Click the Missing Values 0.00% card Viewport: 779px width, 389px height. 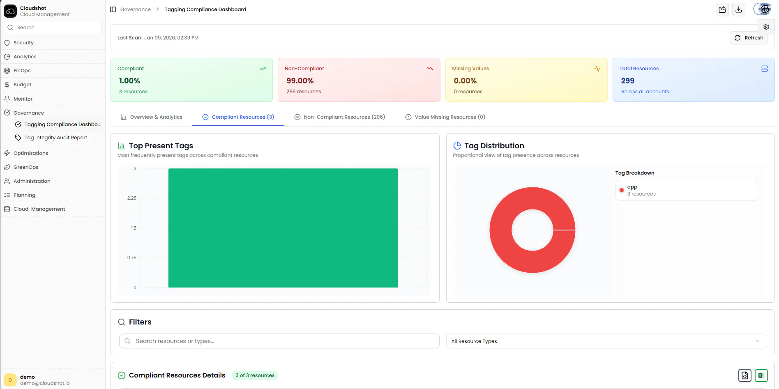526,80
